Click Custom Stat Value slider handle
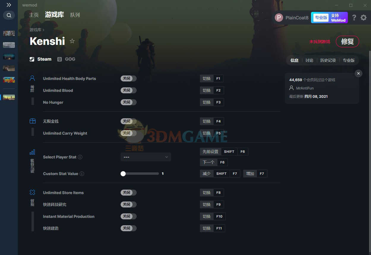 tap(123, 174)
